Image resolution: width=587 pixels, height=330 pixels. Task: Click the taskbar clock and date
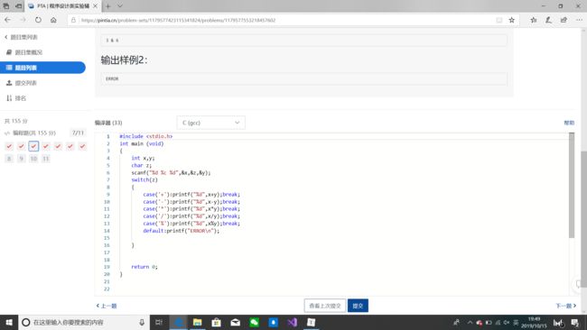tap(534, 322)
